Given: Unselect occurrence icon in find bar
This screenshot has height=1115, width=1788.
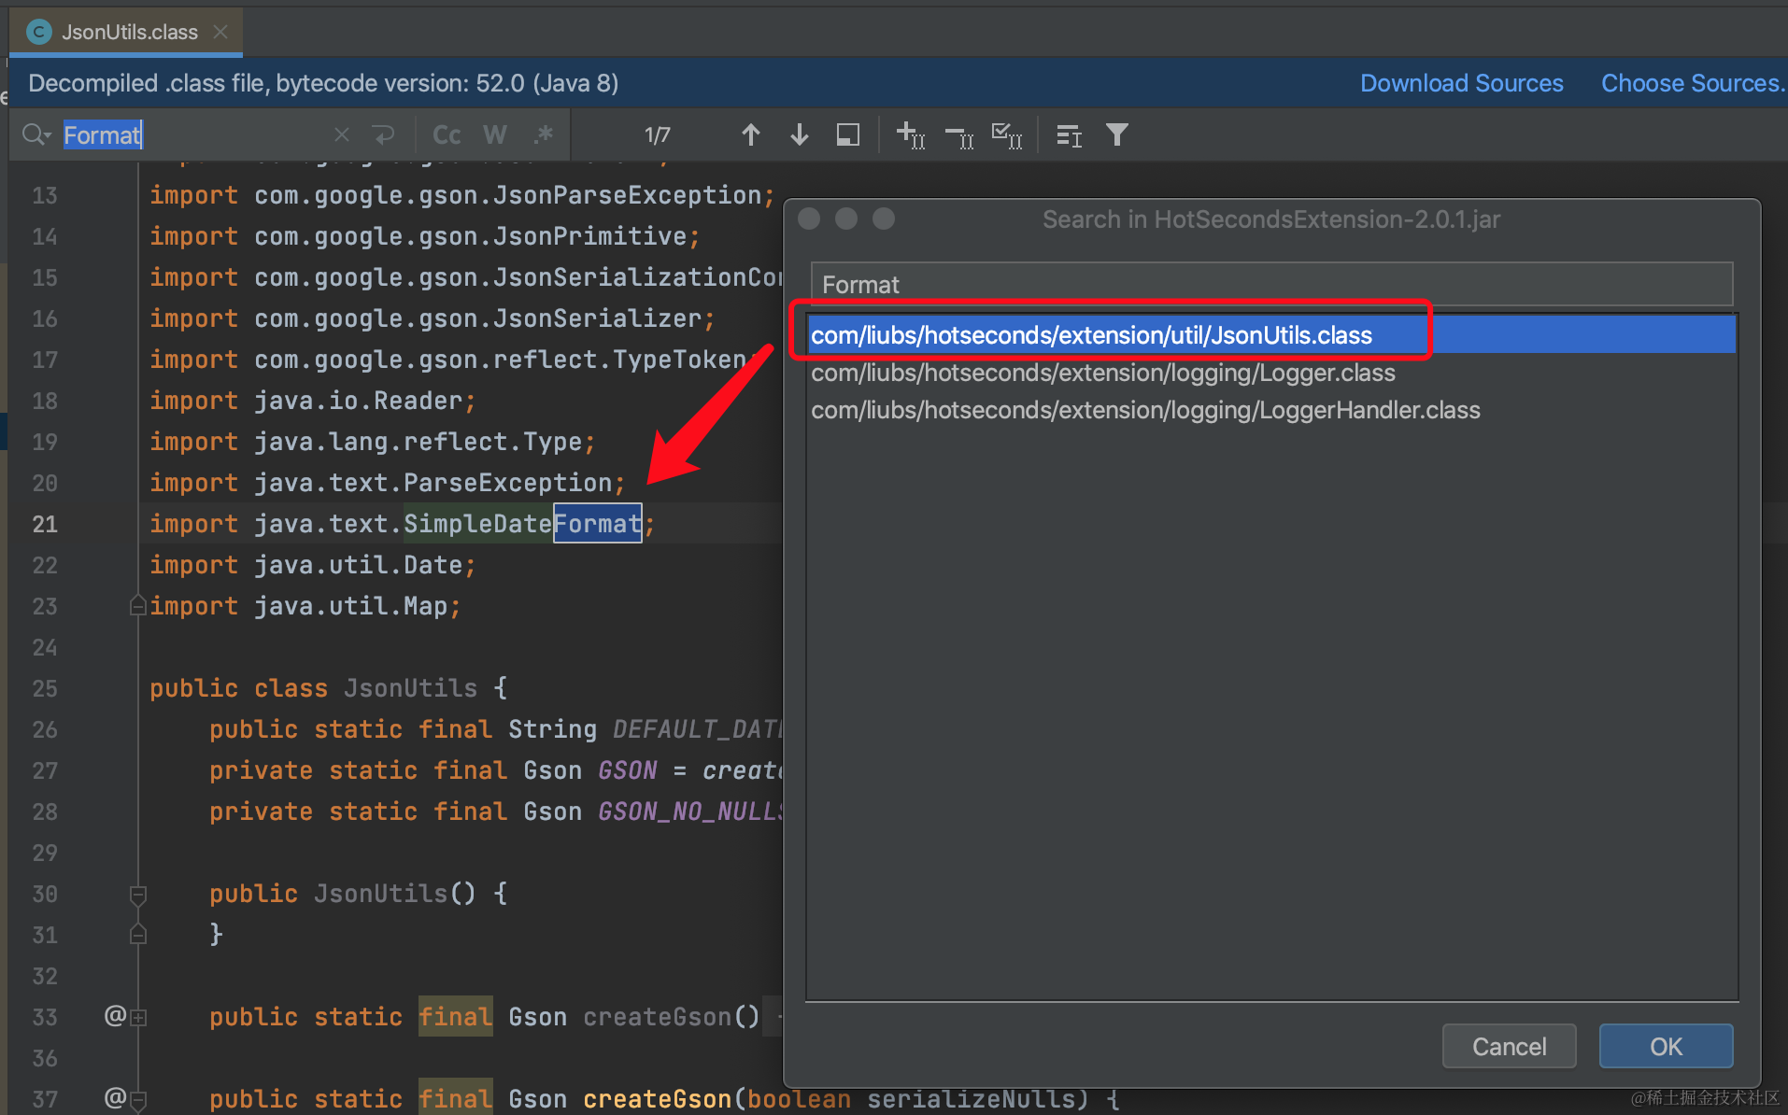Looking at the screenshot, I should pos(959,136).
